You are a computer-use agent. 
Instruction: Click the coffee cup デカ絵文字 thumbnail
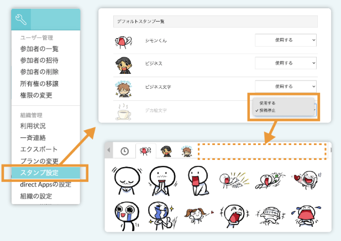[x=123, y=112]
